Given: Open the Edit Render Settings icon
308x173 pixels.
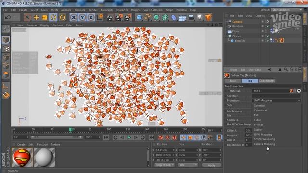Looking at the screenshot, I should point(128,18).
